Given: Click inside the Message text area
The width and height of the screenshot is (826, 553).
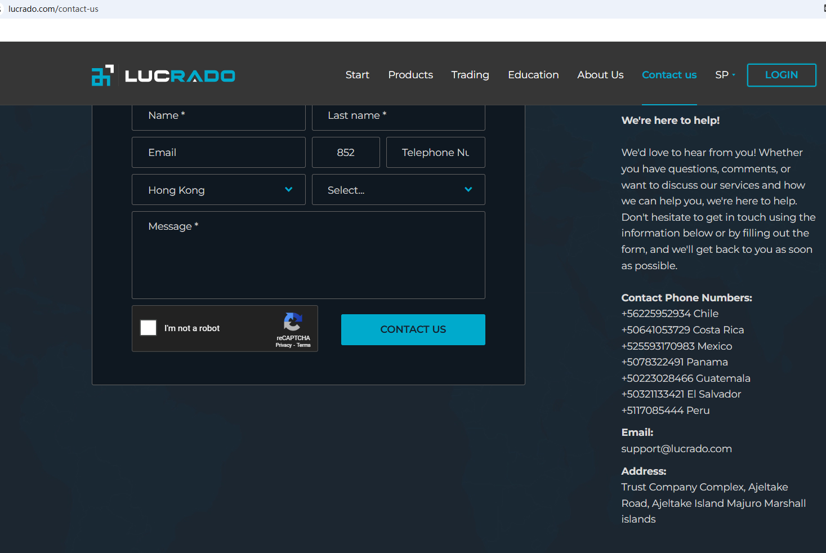Looking at the screenshot, I should pyautogui.click(x=308, y=255).
